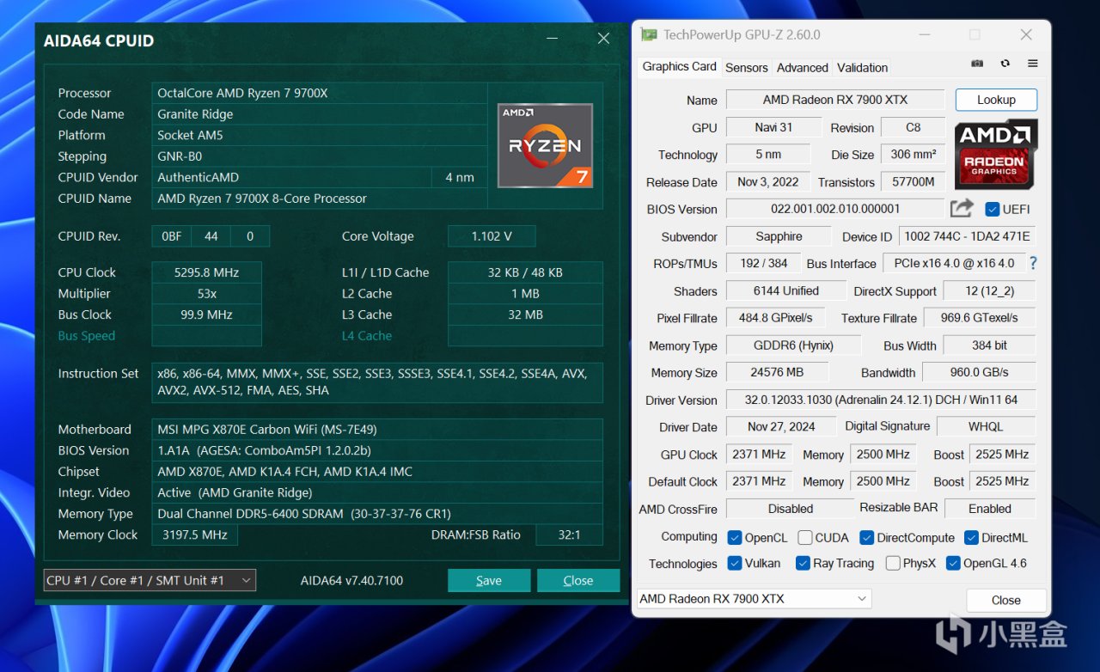Click the Die Size value 306 mm²
Viewport: 1100px width, 672px height.
(x=913, y=155)
